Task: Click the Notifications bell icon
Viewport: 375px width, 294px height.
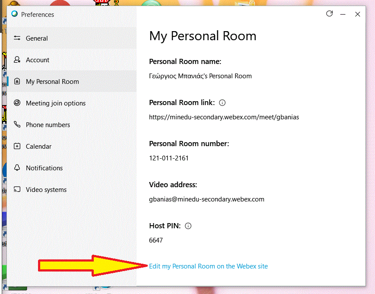Action: [17, 168]
